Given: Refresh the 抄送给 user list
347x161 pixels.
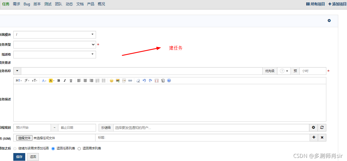Looking at the screenshot, I should coord(322,128).
